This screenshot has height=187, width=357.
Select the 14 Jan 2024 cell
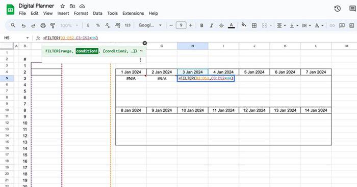316,110
